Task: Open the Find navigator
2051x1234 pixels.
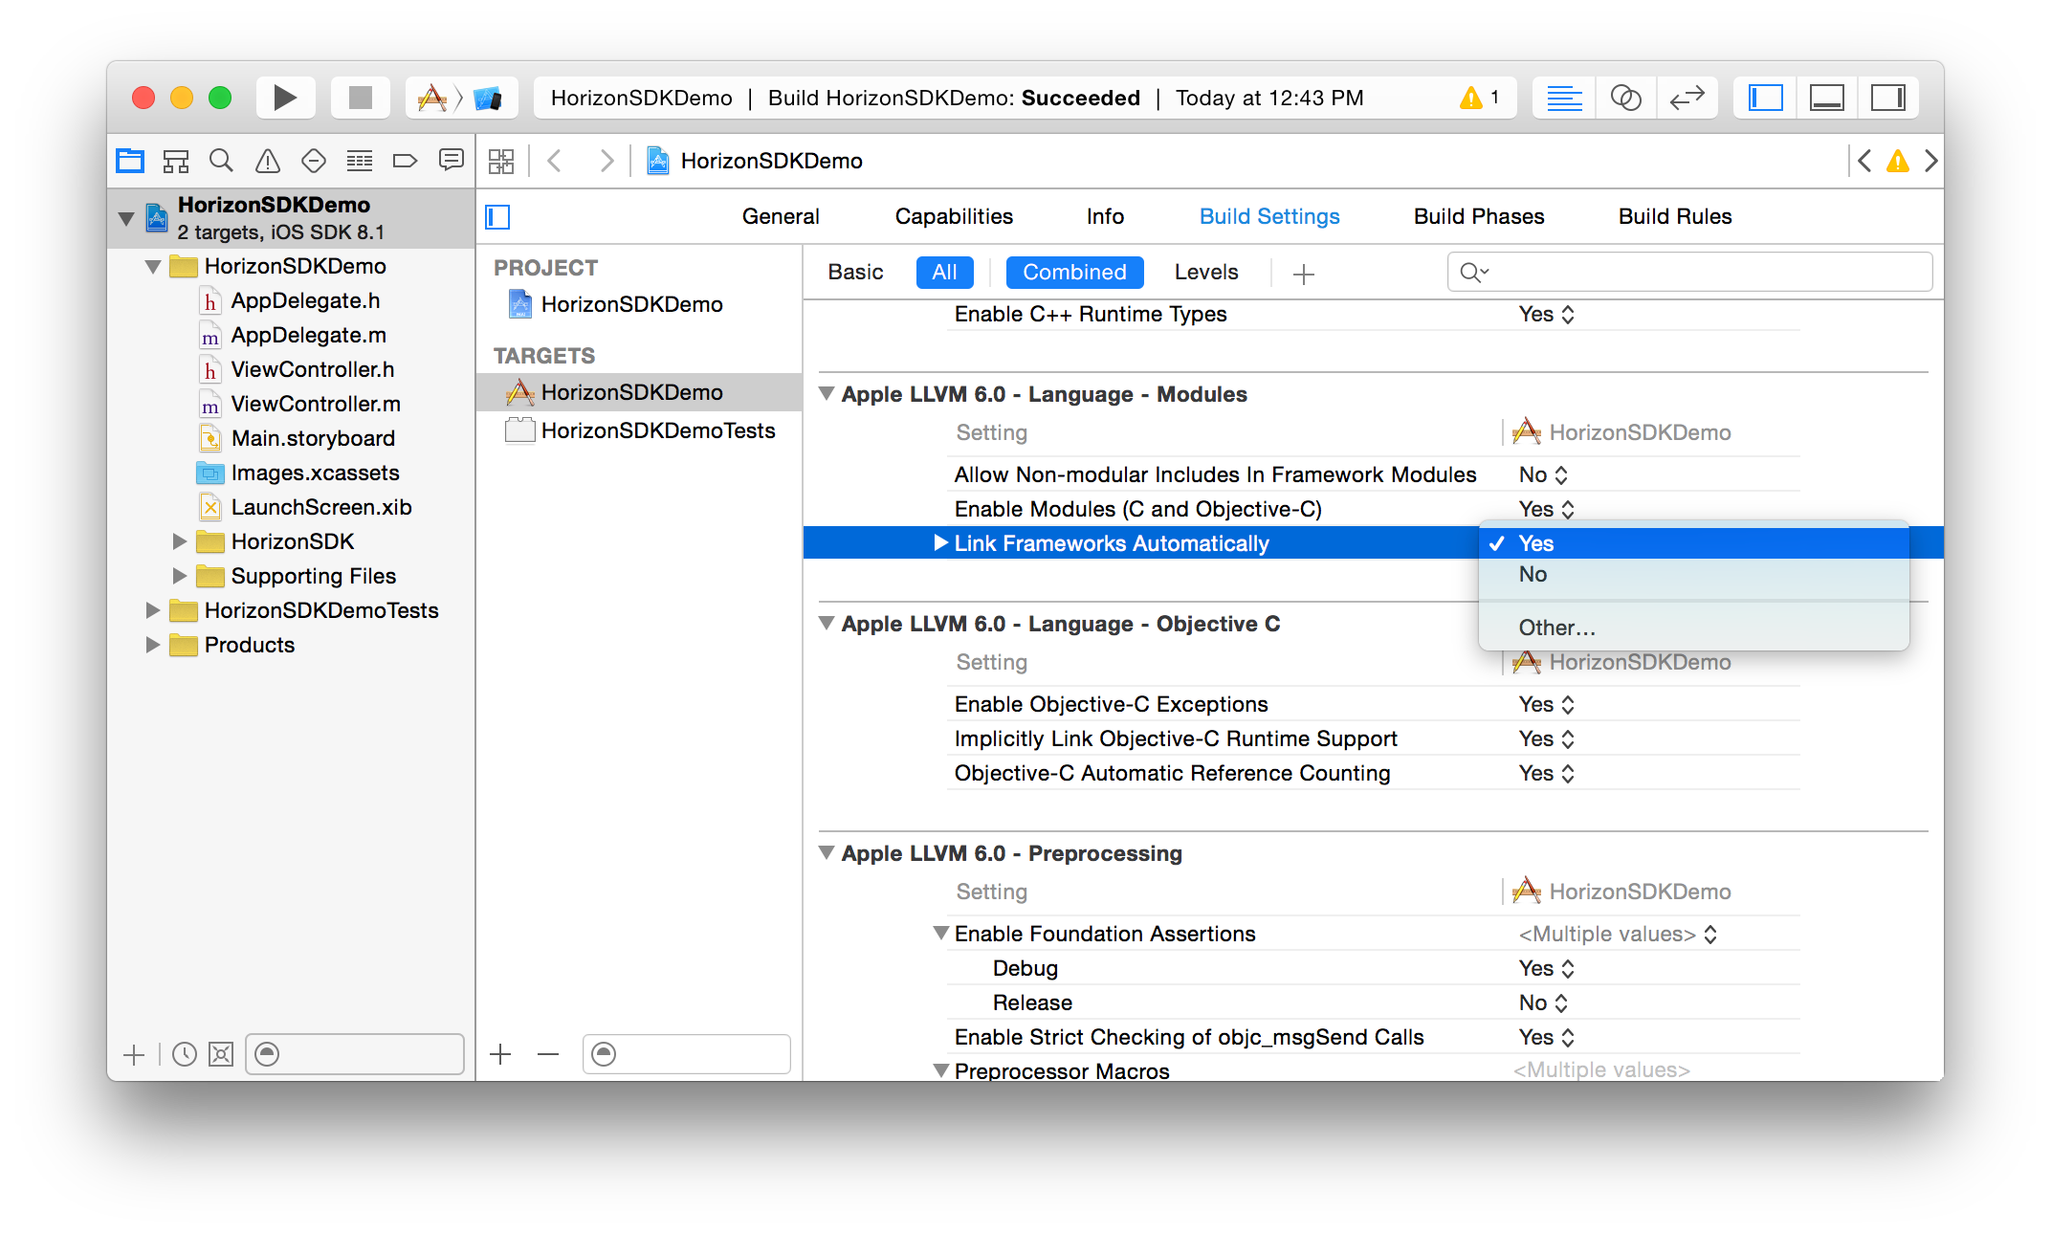Action: click(x=221, y=161)
